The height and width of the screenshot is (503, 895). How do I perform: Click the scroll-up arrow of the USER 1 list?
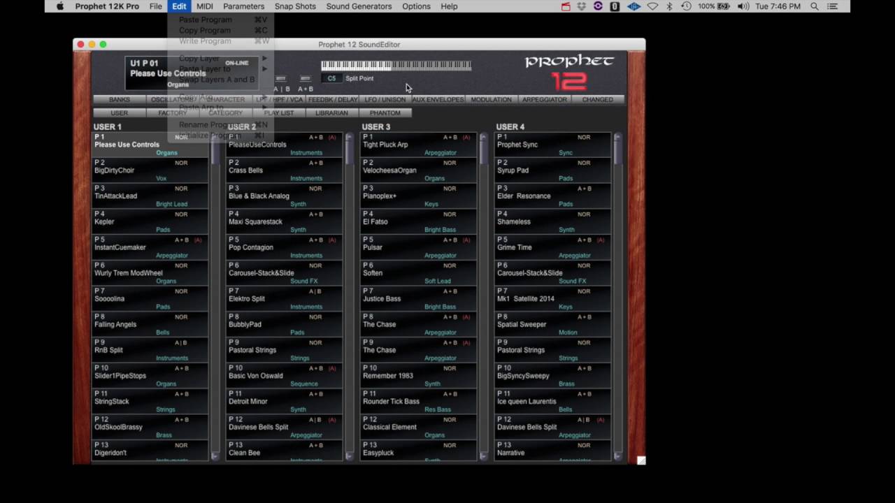click(x=215, y=136)
